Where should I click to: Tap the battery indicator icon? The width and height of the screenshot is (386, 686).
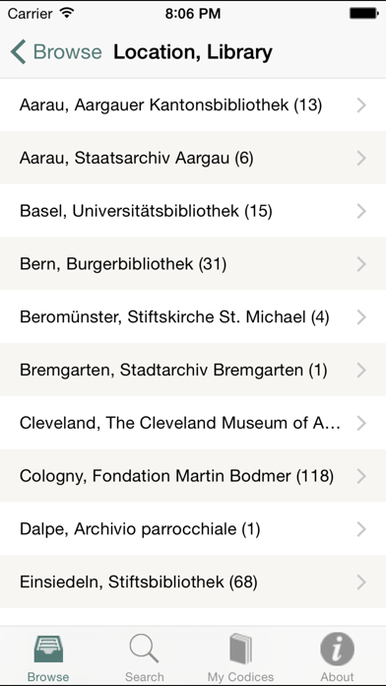(363, 14)
